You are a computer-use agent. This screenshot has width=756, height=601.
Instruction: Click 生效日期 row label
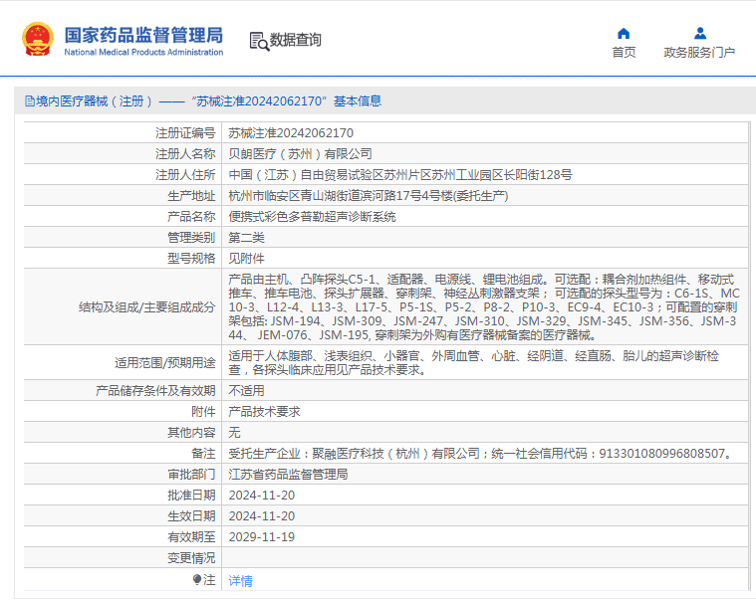[191, 515]
